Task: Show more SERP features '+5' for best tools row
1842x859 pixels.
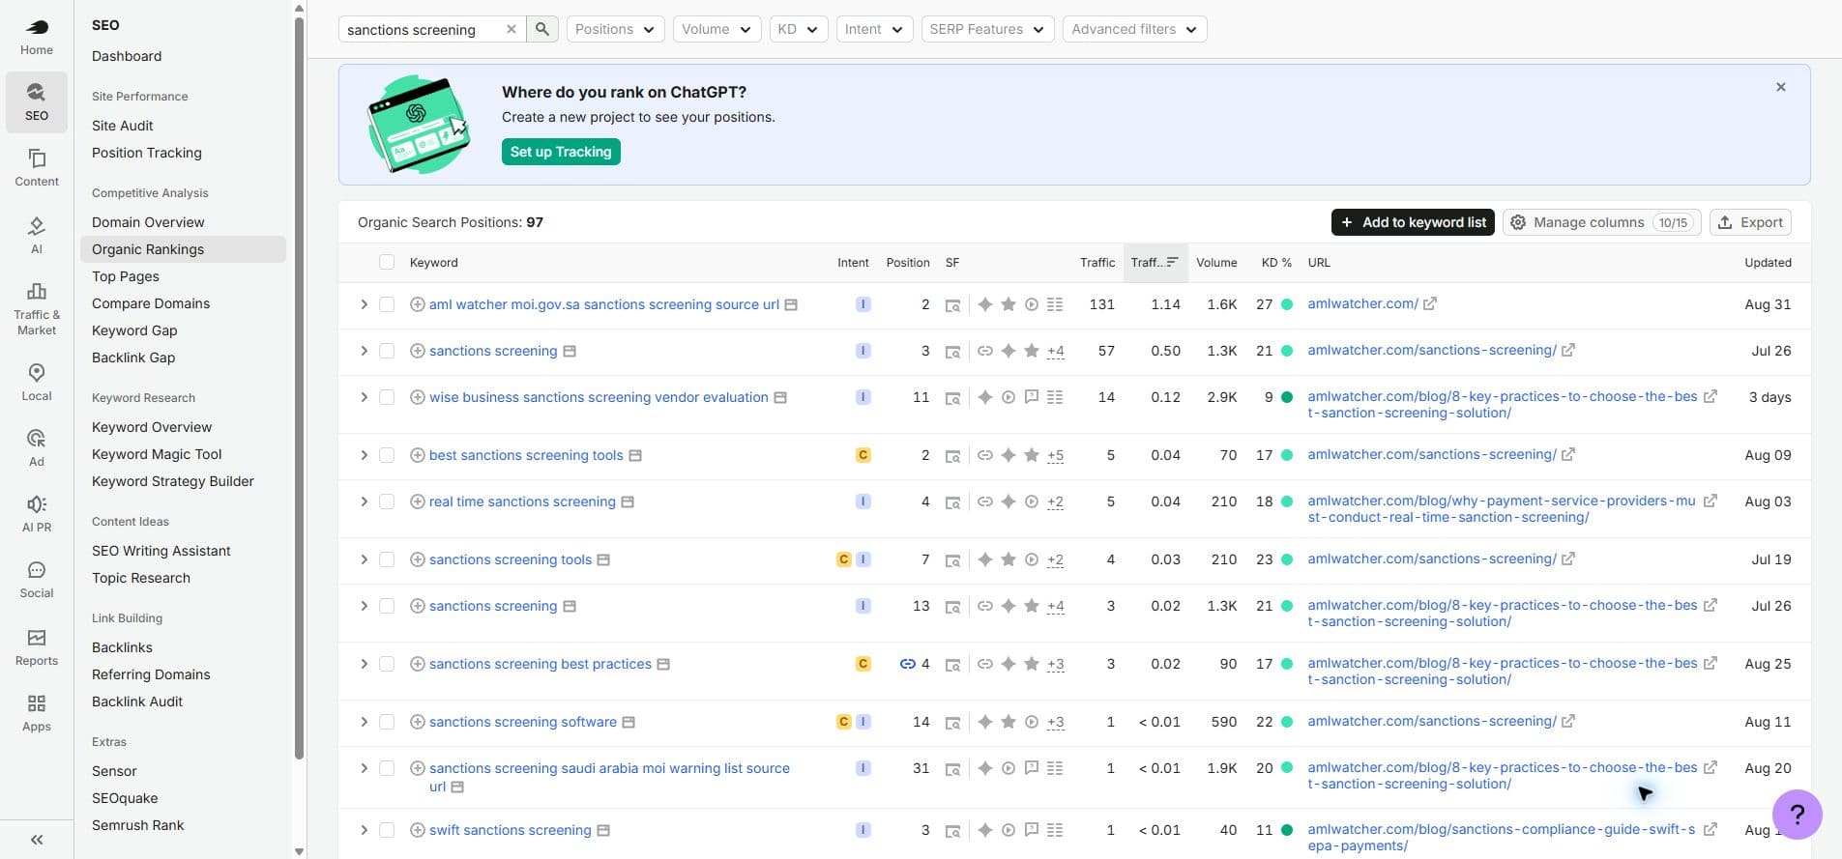Action: coord(1056,455)
